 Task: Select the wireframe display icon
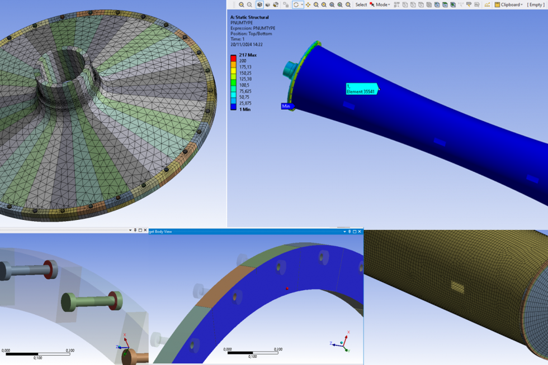coord(276,4)
